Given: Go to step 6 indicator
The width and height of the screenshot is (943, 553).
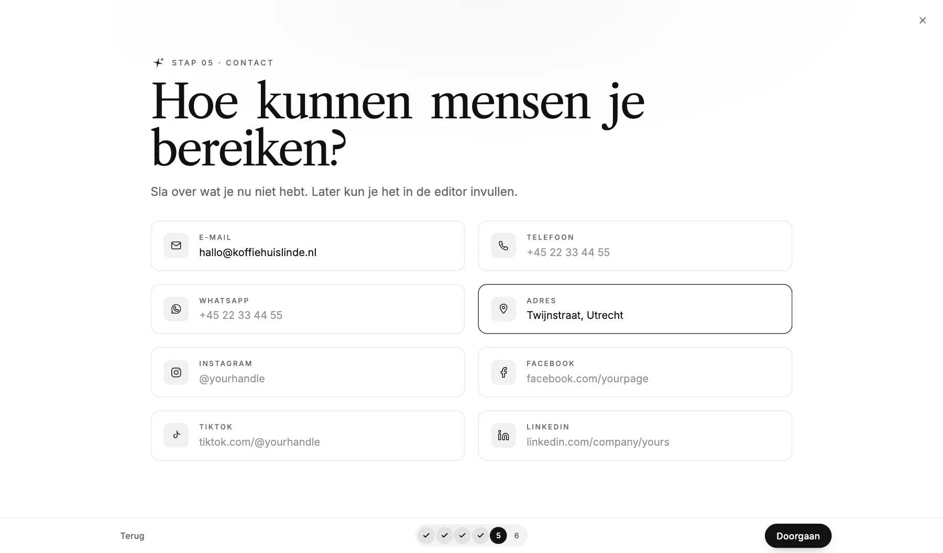Looking at the screenshot, I should pyautogui.click(x=517, y=535).
